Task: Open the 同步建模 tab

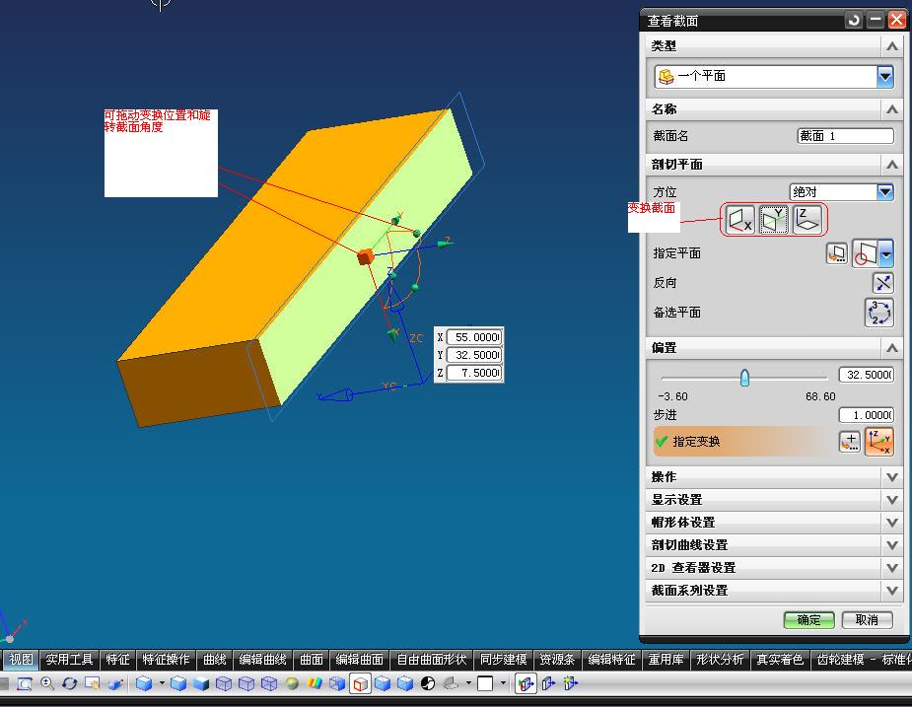Action: click(x=504, y=660)
